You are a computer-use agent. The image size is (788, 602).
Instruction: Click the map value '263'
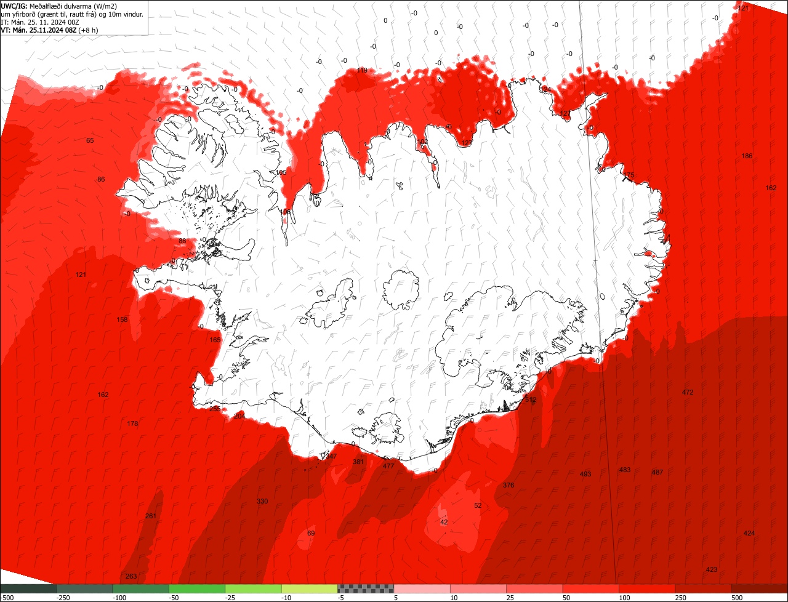tap(131, 576)
